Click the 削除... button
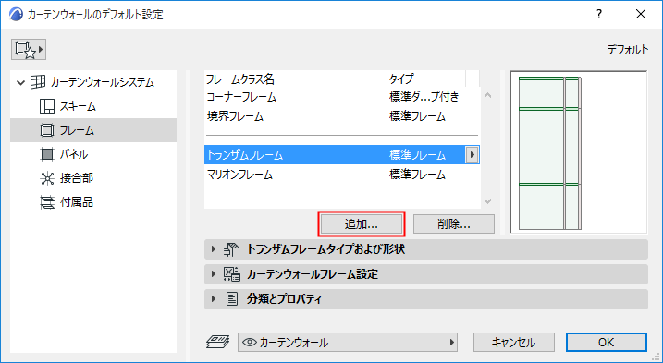 click(454, 224)
